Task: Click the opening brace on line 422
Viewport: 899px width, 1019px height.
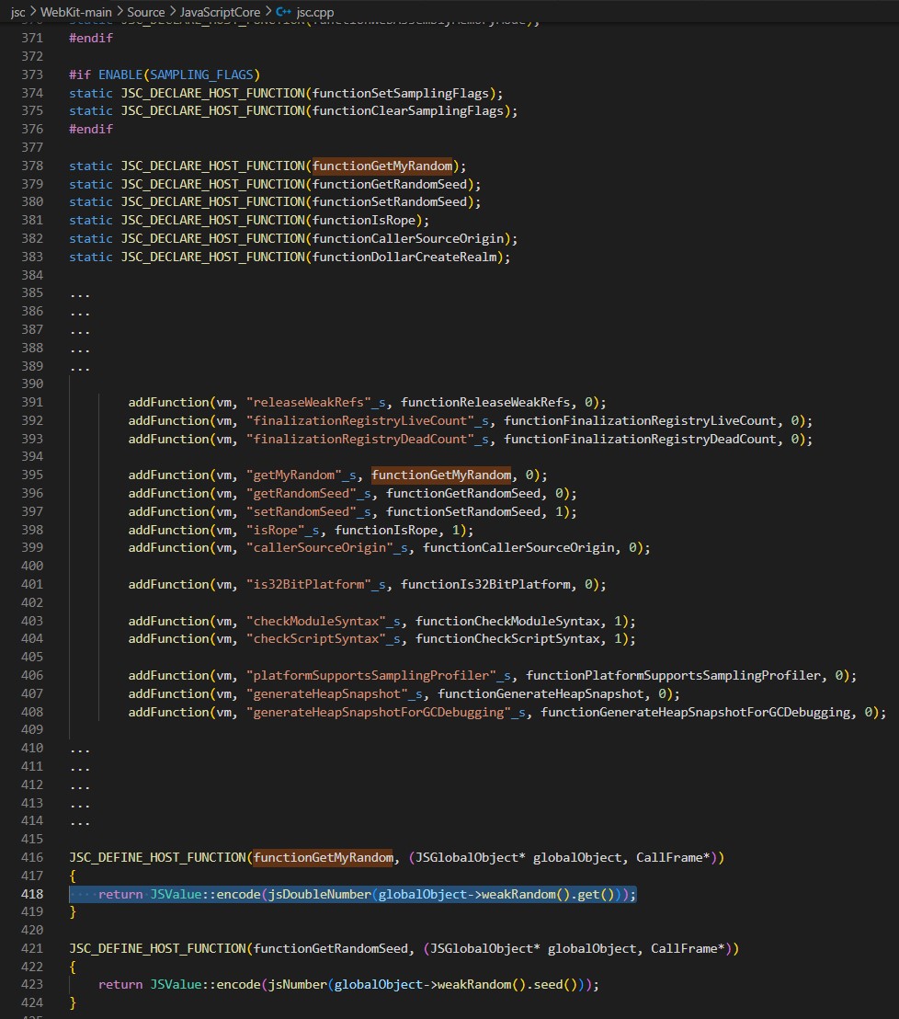Action: (x=73, y=967)
